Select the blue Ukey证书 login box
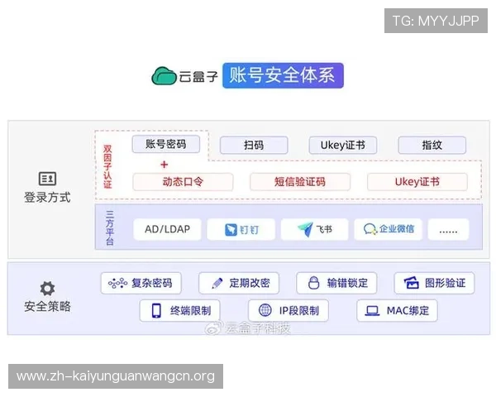This screenshot has height=397, width=496. (343, 146)
